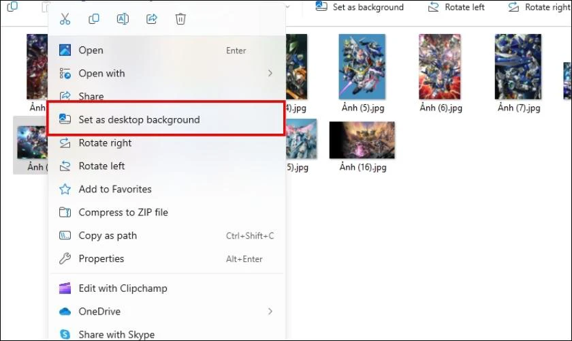
Task: Select the Share menu entry
Action: pos(166,95)
